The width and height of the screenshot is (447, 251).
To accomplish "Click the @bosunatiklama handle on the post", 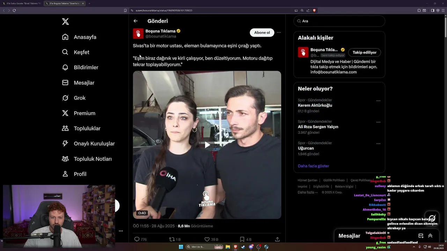I will (x=161, y=36).
